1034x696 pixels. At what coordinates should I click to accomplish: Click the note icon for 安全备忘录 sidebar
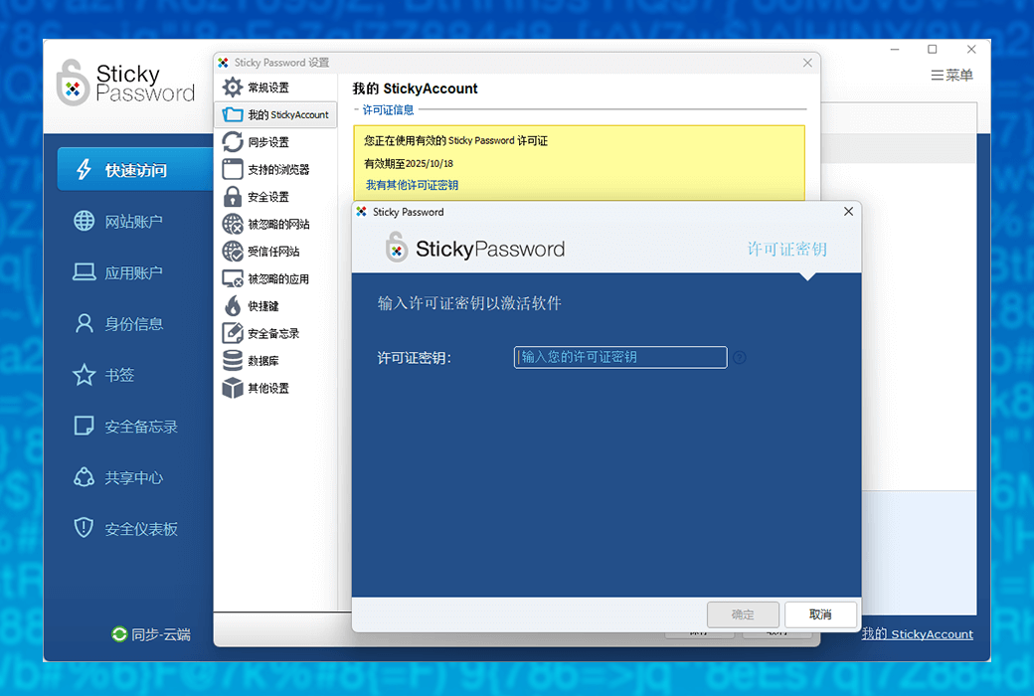tap(84, 426)
